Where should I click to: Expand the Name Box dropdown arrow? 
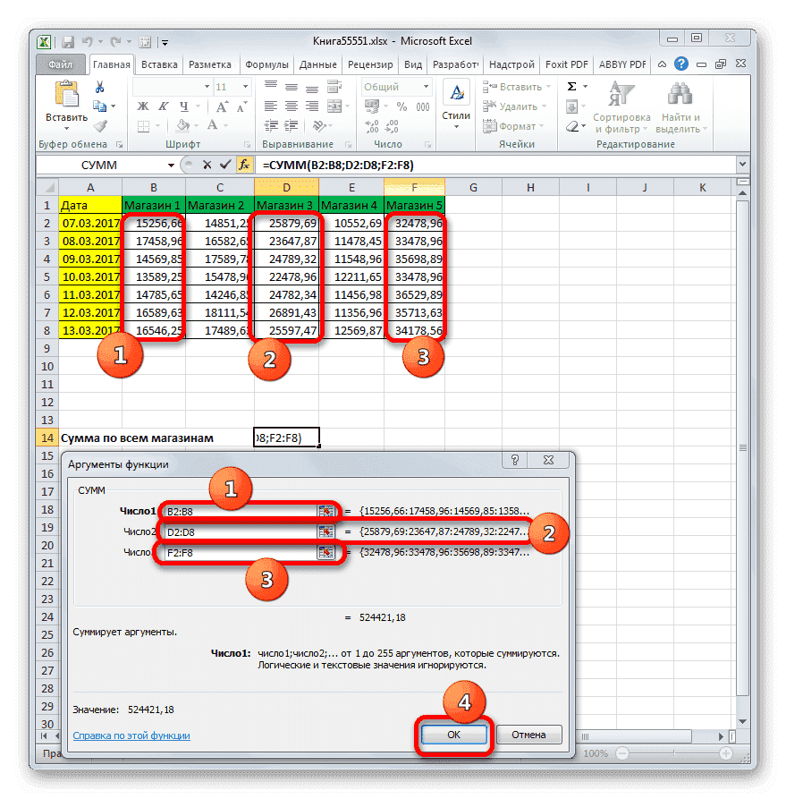click(173, 166)
